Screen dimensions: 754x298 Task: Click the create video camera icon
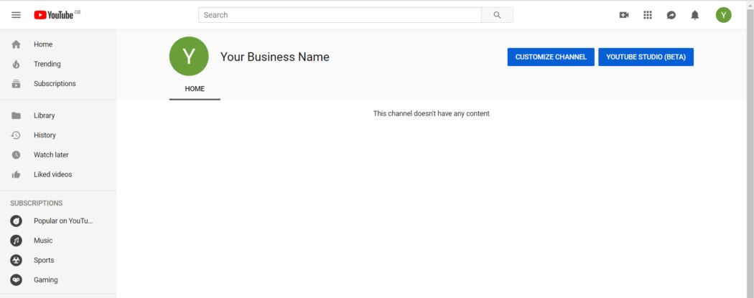[624, 15]
